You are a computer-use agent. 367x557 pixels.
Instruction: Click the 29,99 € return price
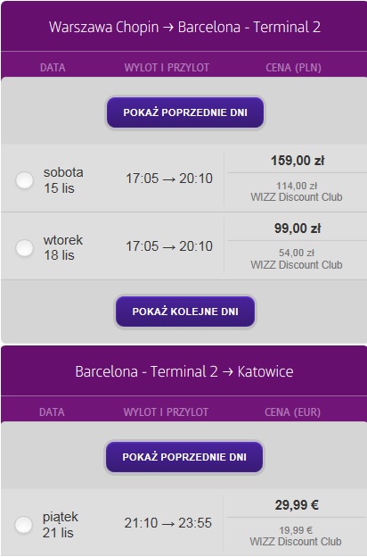click(x=297, y=505)
